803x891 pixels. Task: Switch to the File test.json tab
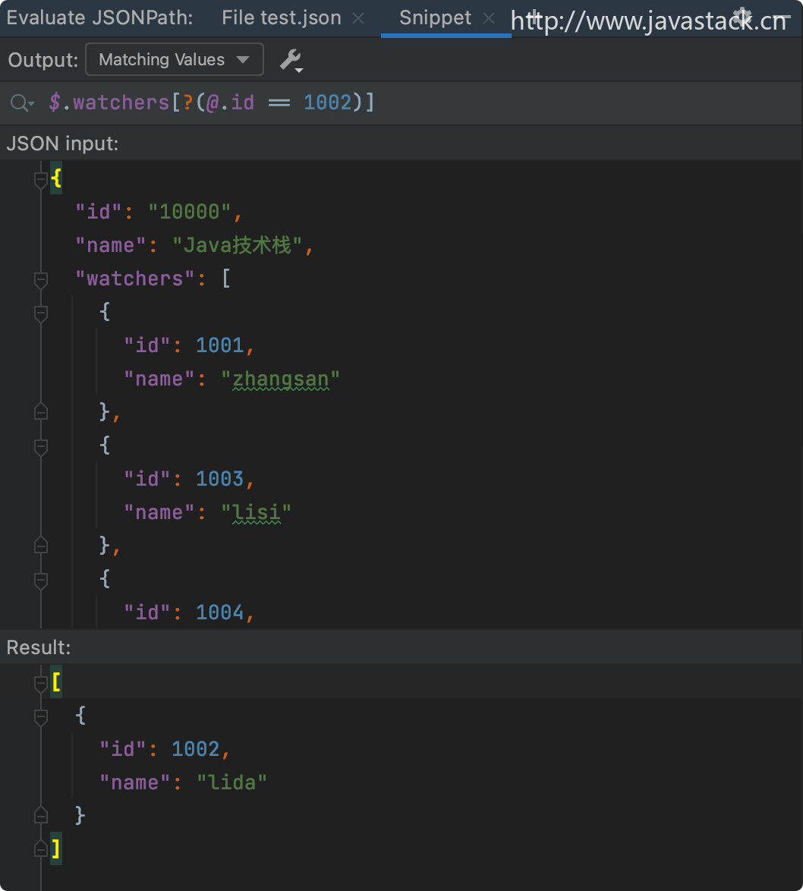tap(282, 18)
